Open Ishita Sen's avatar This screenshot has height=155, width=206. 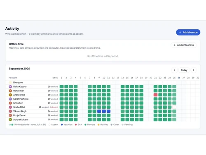point(10,103)
